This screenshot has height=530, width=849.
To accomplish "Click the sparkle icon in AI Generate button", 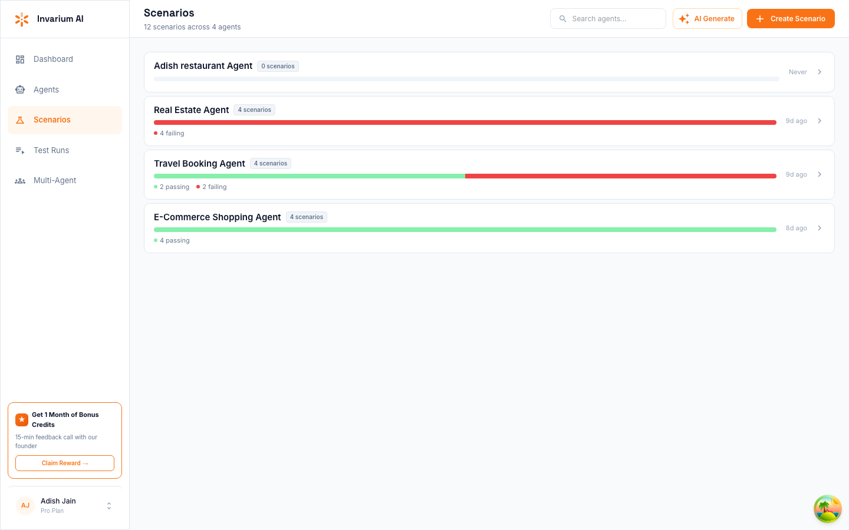I will pyautogui.click(x=684, y=18).
